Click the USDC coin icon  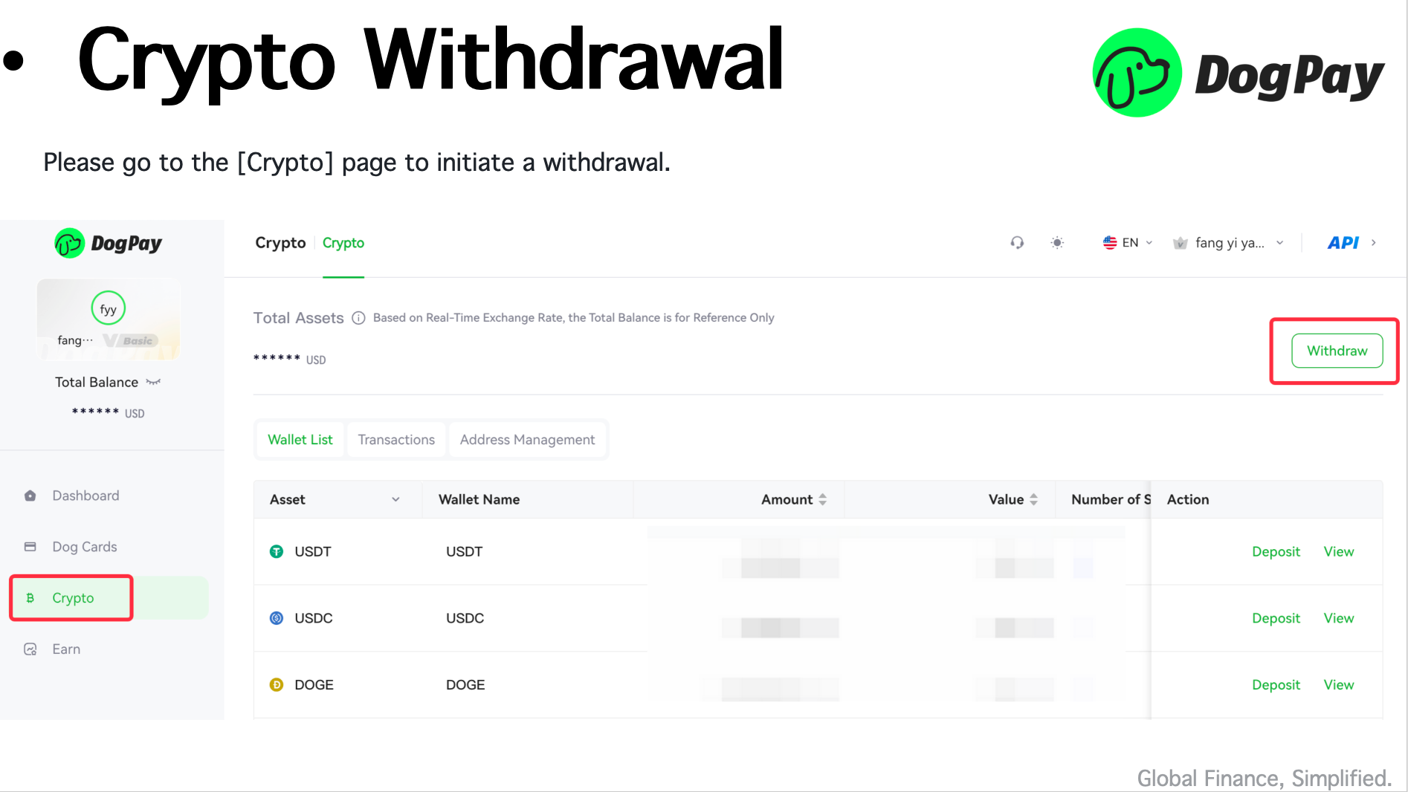click(277, 618)
